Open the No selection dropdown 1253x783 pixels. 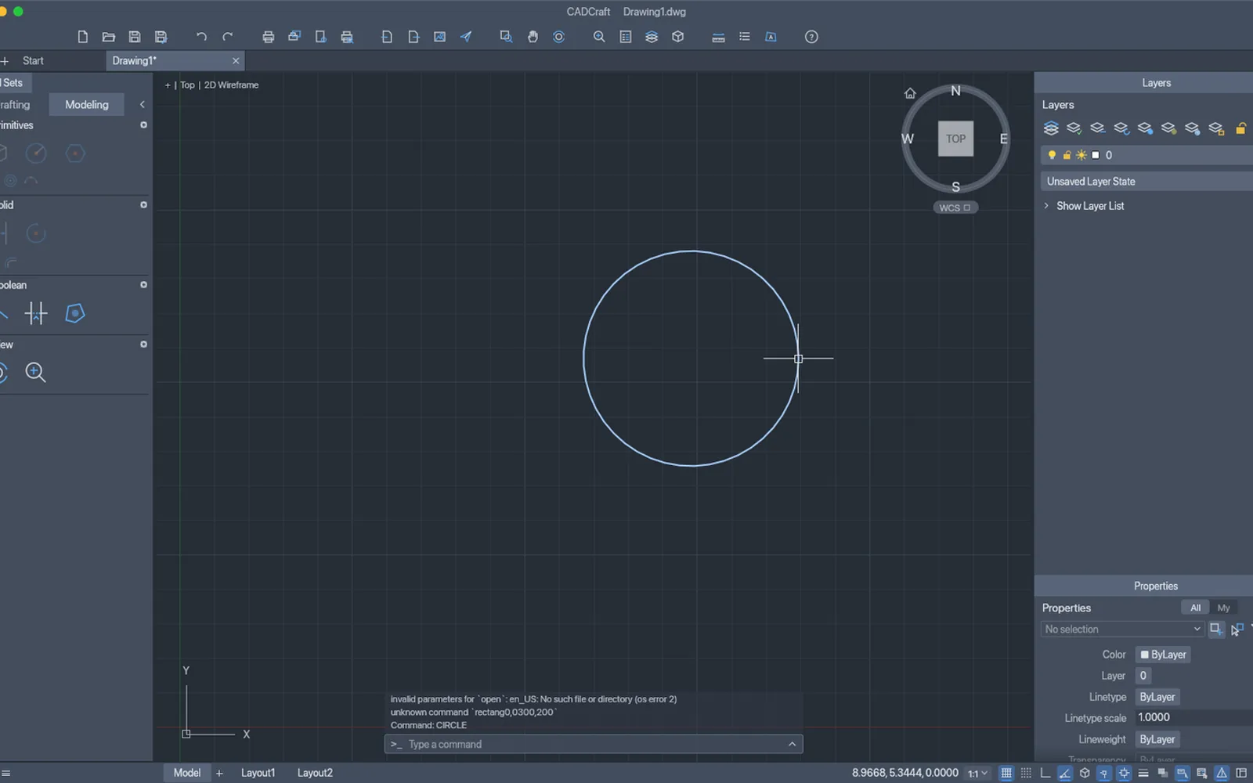(x=1121, y=630)
